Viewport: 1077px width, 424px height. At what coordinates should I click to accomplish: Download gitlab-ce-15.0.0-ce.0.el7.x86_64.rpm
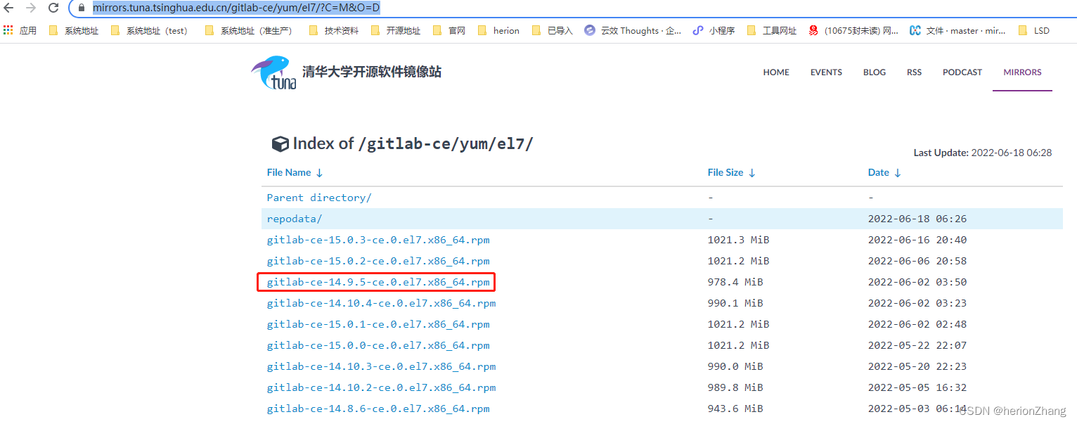pyautogui.click(x=378, y=345)
